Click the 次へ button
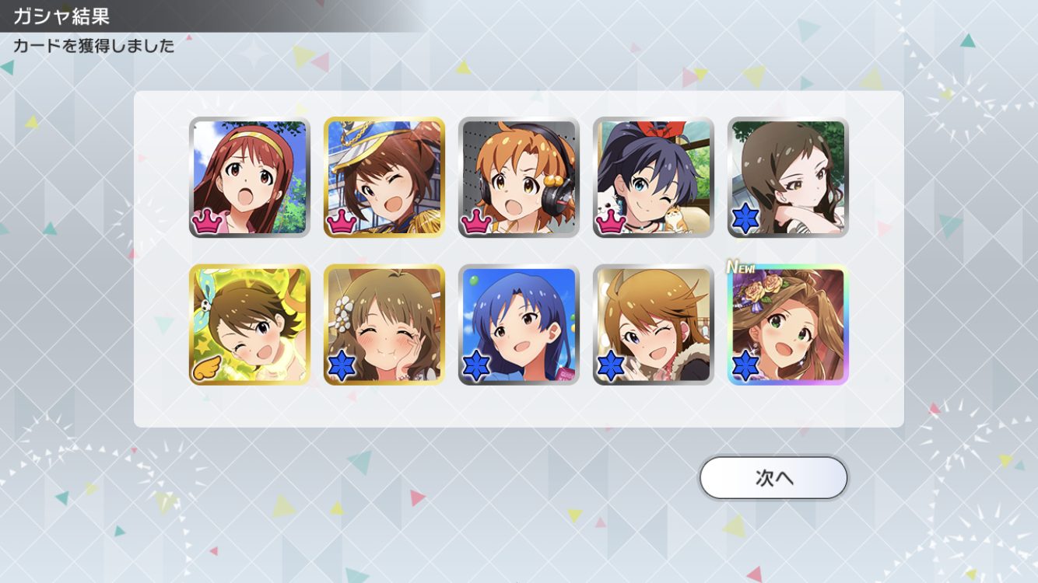Image resolution: width=1038 pixels, height=583 pixels. coord(773,477)
